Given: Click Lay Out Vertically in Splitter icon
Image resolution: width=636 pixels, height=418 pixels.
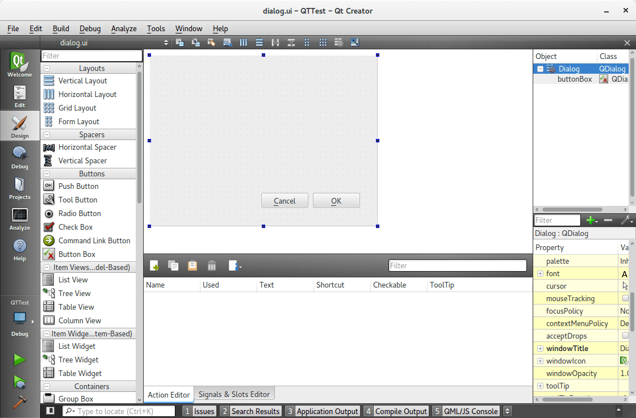Looking at the screenshot, I should point(291,43).
